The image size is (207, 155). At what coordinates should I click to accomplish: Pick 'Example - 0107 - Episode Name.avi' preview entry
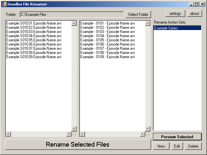point(107,48)
